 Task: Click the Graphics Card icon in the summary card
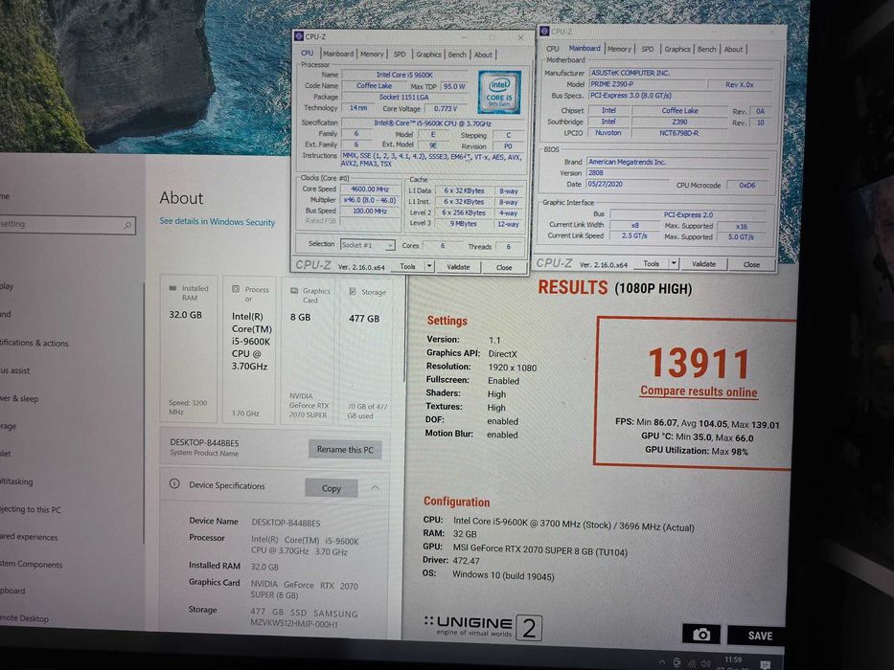[294, 291]
